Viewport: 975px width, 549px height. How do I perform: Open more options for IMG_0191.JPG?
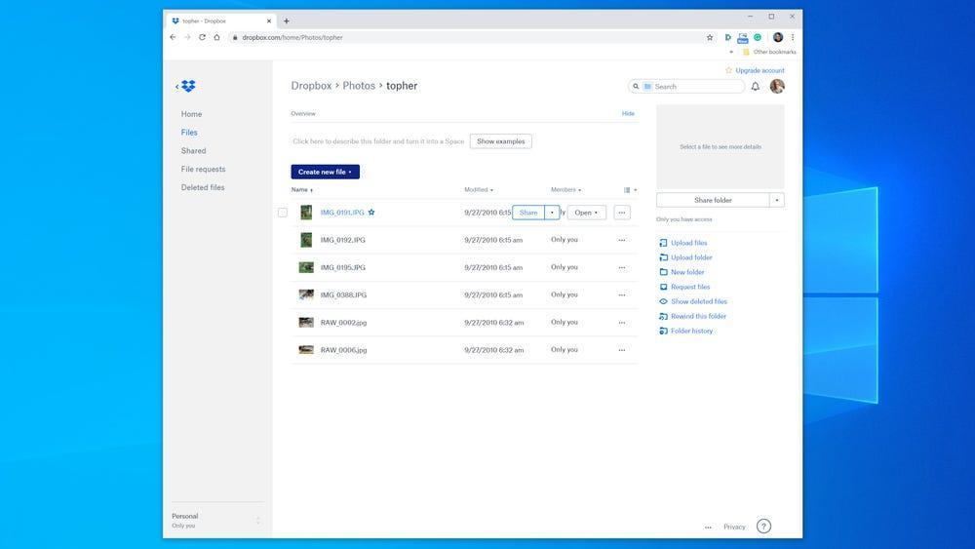622,213
